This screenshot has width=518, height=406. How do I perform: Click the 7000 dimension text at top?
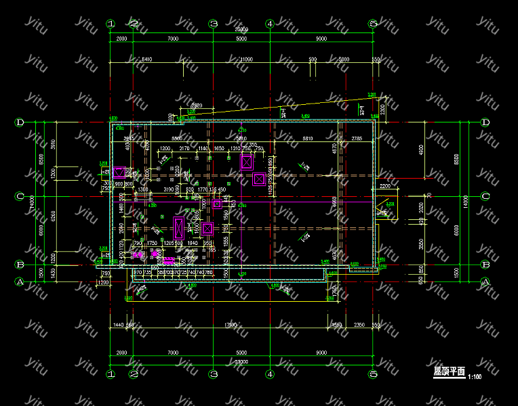coord(173,39)
